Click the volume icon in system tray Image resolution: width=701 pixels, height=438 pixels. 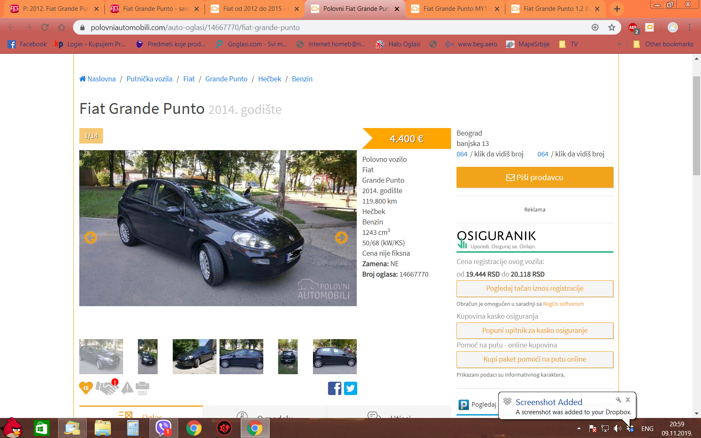[617, 428]
